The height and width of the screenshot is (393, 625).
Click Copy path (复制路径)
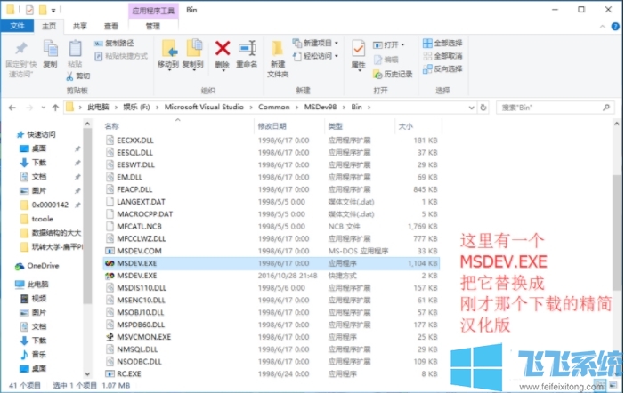[x=114, y=43]
